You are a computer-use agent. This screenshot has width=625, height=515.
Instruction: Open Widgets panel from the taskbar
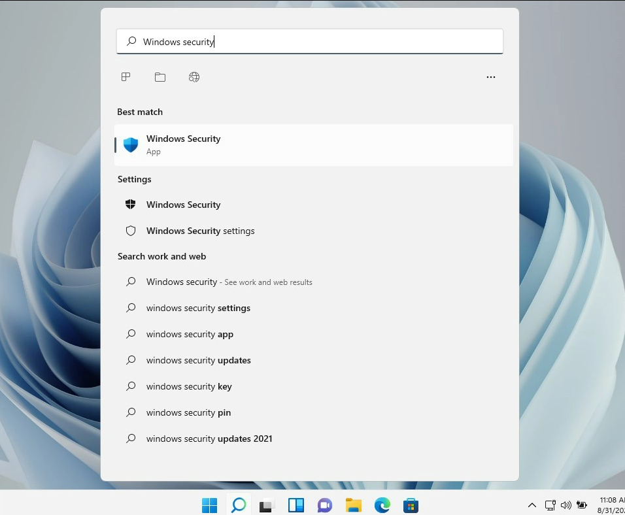pos(296,505)
